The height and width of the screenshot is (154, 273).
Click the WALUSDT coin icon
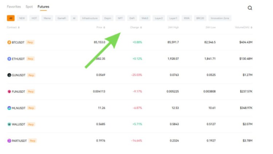point(9,124)
